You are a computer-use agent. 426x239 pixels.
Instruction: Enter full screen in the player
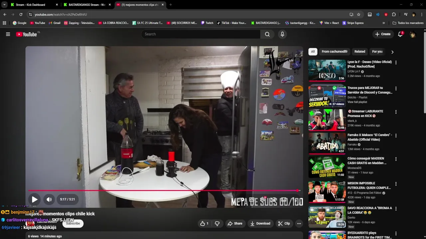[295, 199]
